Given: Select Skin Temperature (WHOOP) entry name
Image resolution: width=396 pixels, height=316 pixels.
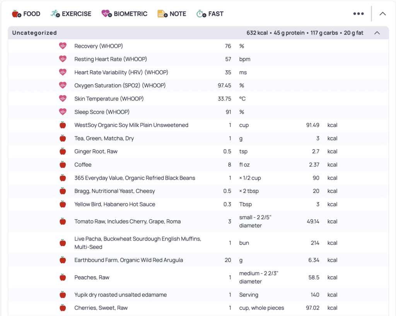Looking at the screenshot, I should (109, 99).
